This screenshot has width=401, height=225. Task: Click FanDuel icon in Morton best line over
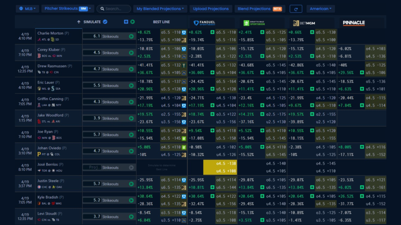[184, 32]
